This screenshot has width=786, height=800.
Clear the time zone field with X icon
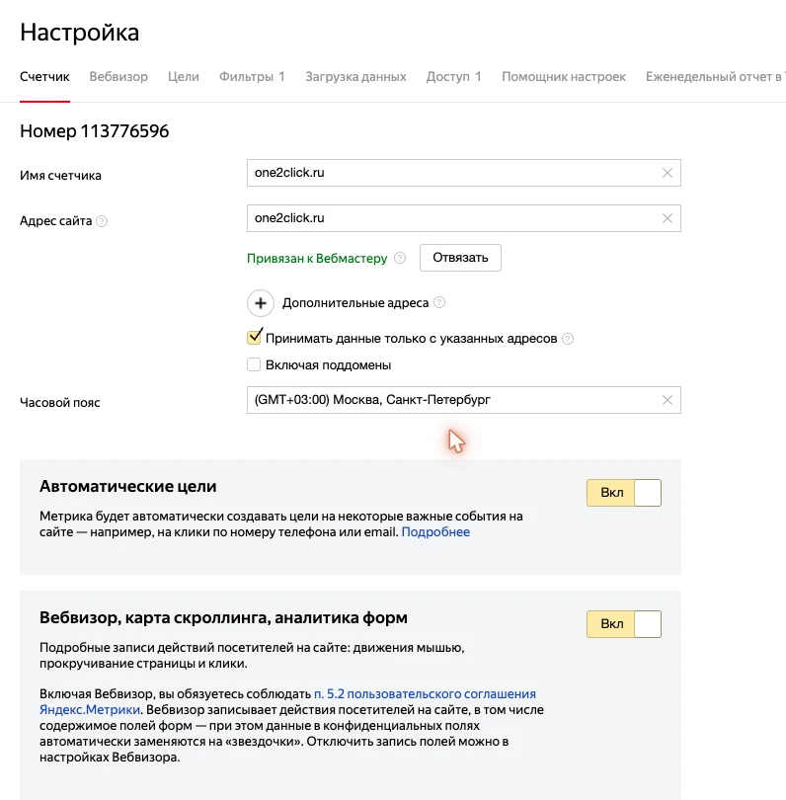click(x=667, y=400)
